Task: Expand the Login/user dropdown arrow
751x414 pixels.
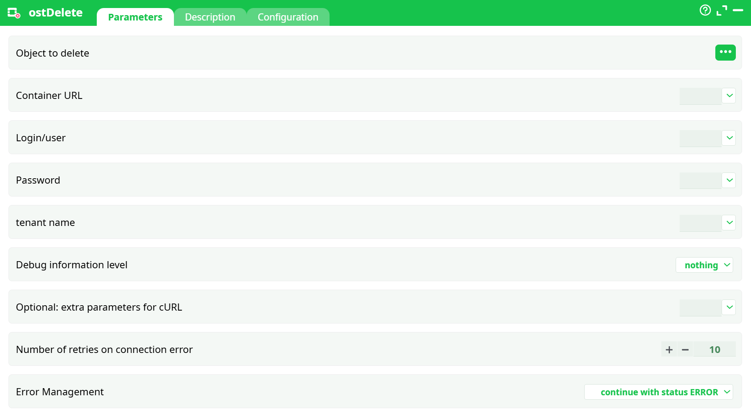Action: coord(729,138)
